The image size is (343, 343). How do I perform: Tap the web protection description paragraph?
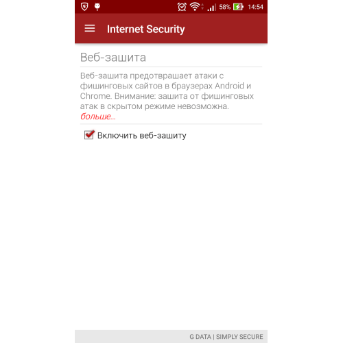[x=167, y=91]
